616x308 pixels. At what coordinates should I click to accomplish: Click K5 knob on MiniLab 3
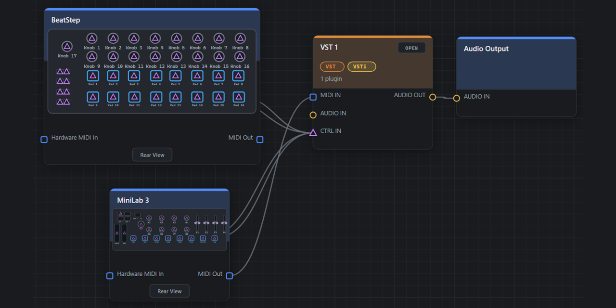pos(149,230)
